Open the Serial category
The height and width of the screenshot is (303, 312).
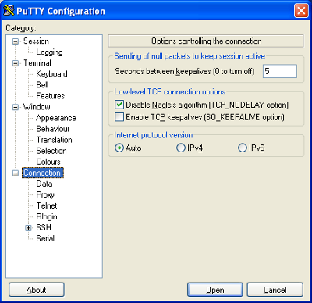45,239
